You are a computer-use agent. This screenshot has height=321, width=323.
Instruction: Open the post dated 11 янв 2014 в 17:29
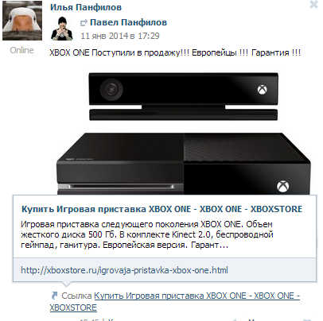[x=120, y=36]
